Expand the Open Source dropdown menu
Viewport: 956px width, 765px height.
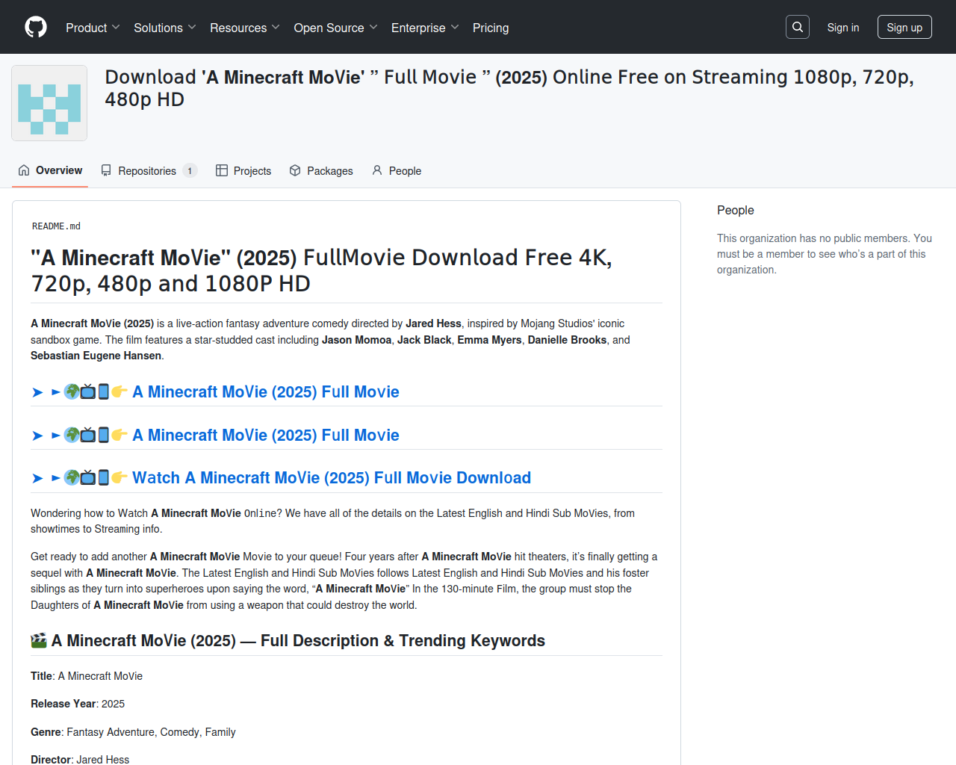(x=335, y=28)
